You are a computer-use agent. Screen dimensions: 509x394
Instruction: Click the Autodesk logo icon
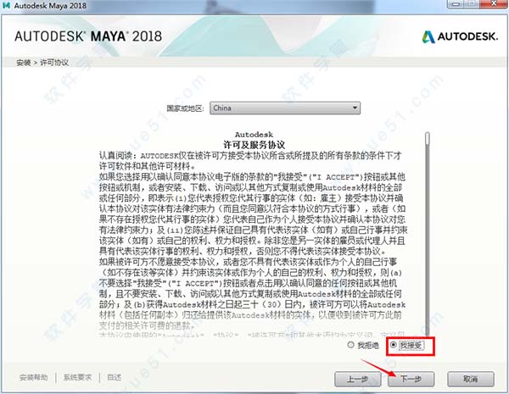coord(428,37)
